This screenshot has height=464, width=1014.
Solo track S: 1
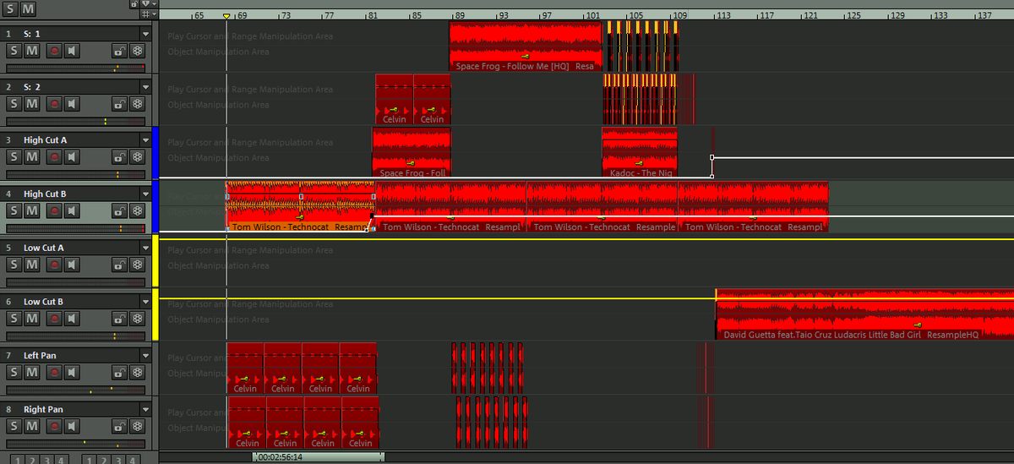(14, 51)
